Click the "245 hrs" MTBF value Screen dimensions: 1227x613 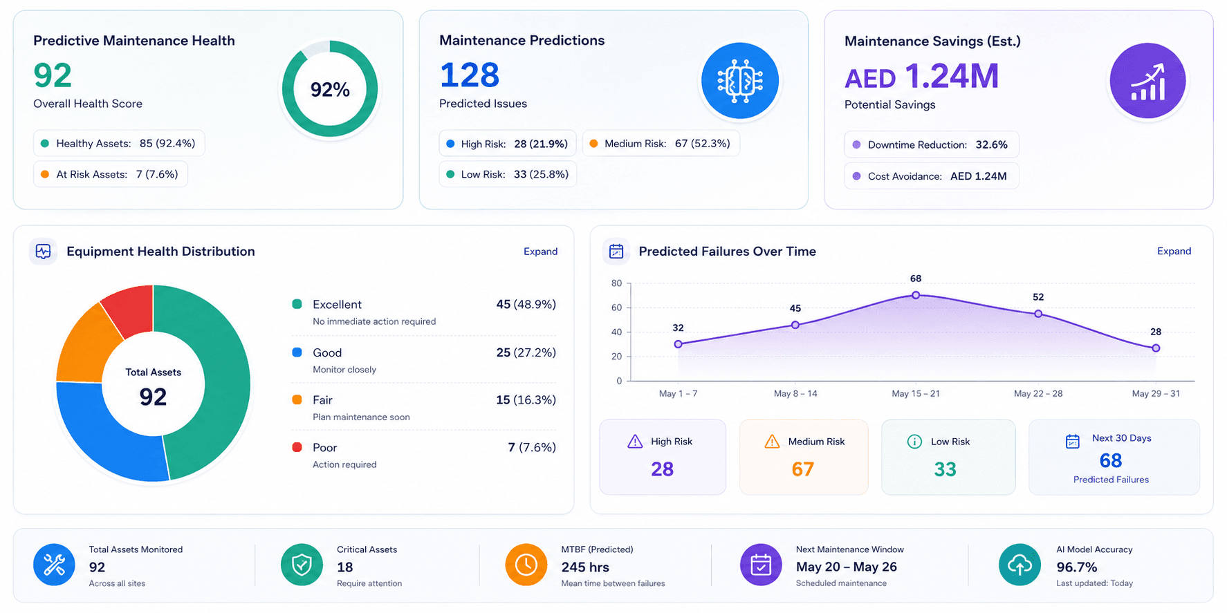tap(585, 567)
